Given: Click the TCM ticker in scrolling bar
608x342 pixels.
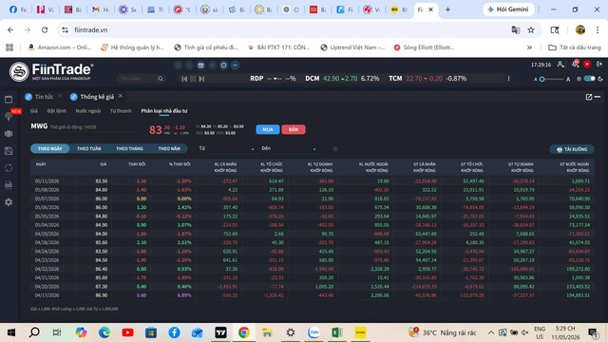Looking at the screenshot, I should [x=427, y=78].
